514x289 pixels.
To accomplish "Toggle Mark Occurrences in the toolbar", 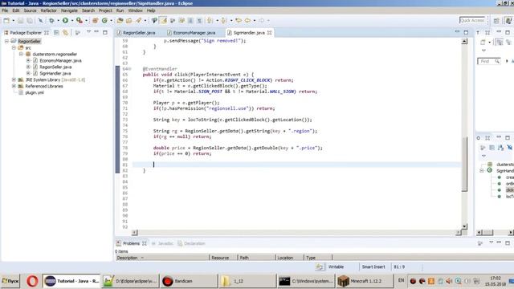I will coord(163,20).
